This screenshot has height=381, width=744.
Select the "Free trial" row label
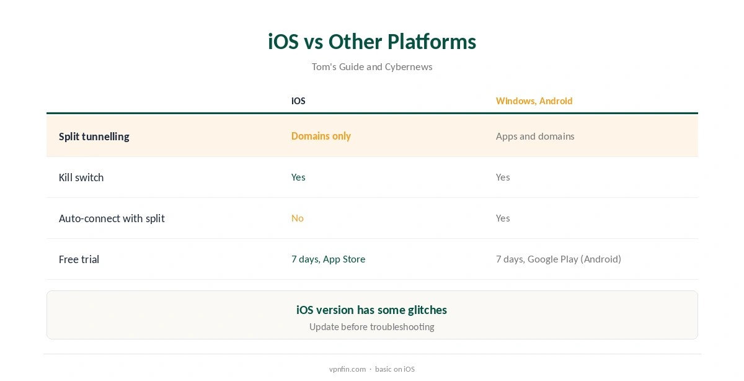tap(79, 259)
